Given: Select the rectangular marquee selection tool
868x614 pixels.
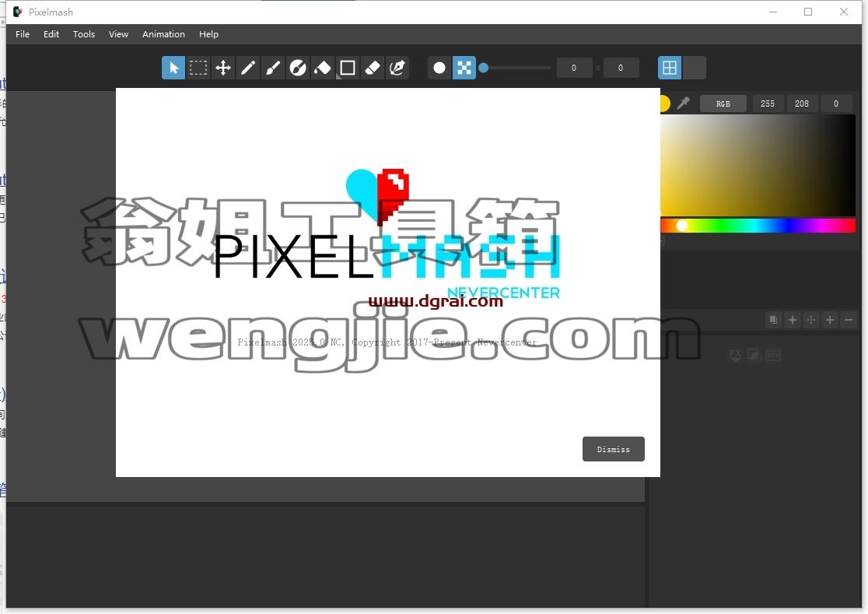Looking at the screenshot, I should point(198,68).
